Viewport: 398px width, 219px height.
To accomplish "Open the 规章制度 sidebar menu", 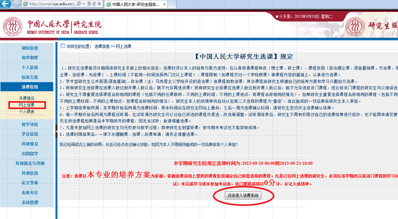I will 27,58.
